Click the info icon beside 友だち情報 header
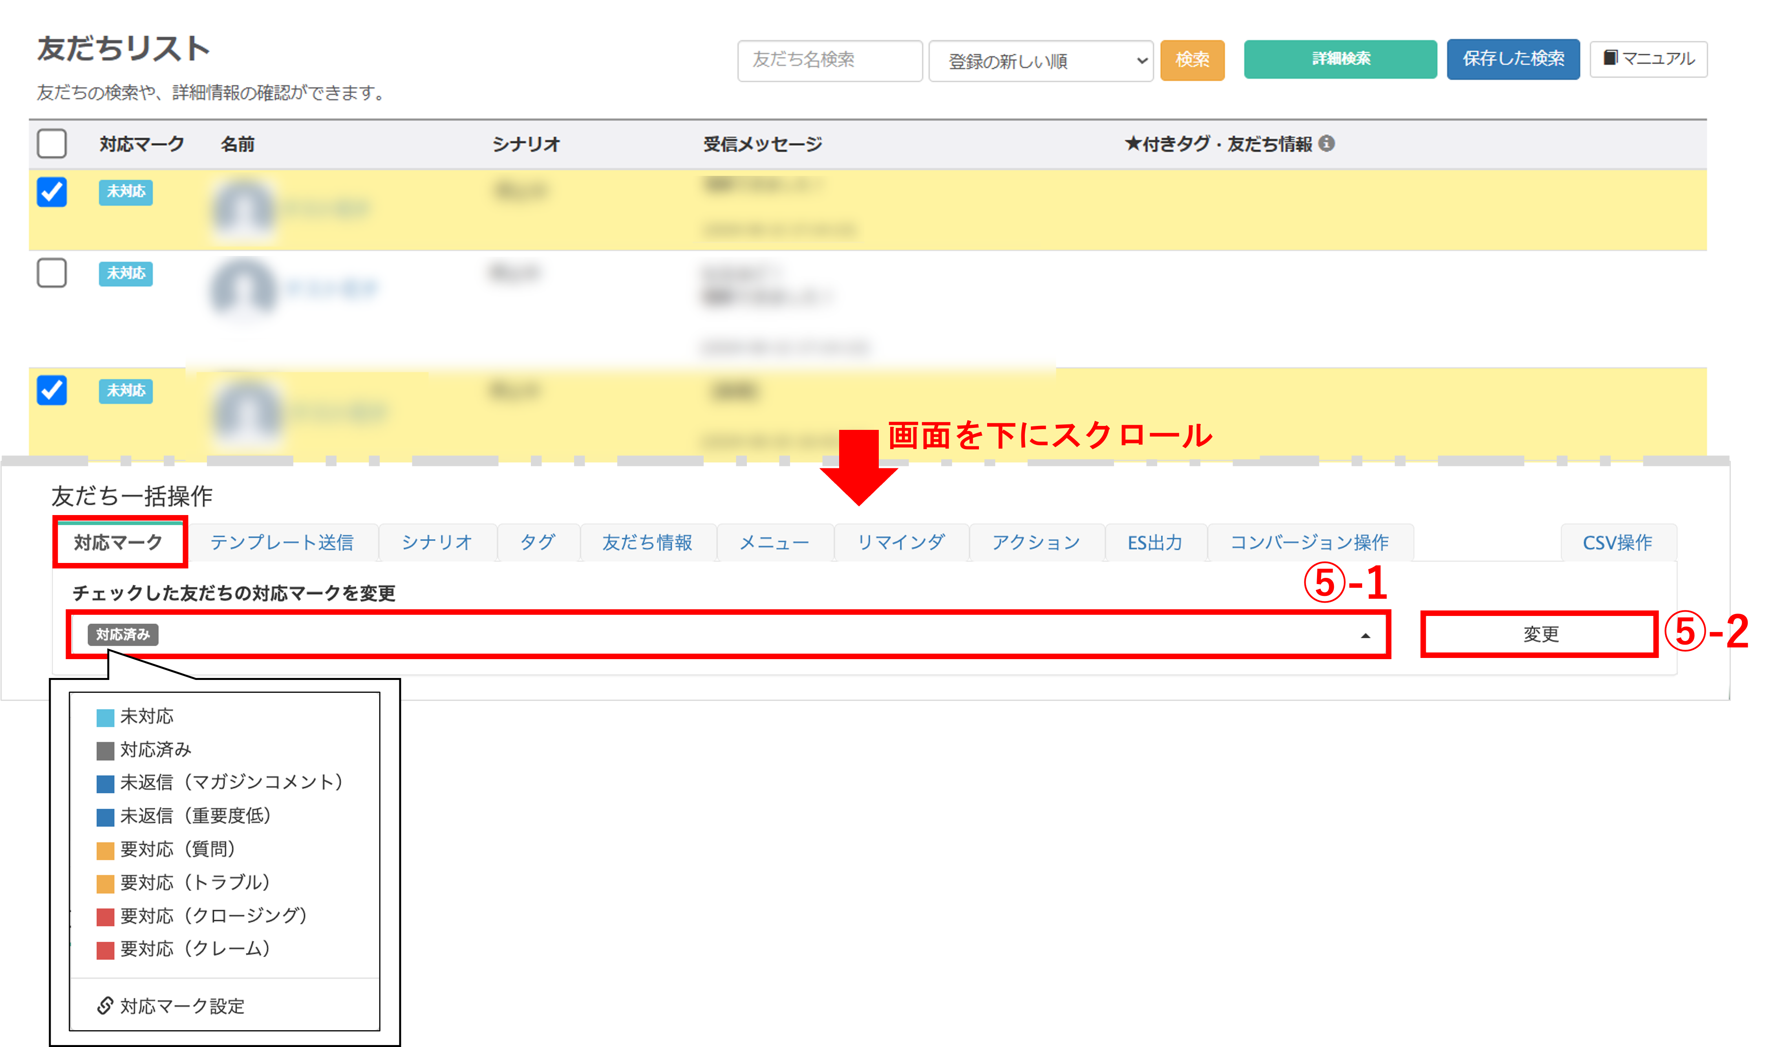The height and width of the screenshot is (1047, 1778). 1326,143
